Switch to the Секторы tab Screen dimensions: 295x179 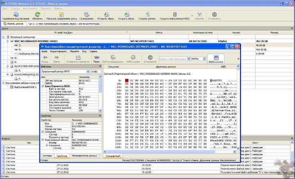47,156
